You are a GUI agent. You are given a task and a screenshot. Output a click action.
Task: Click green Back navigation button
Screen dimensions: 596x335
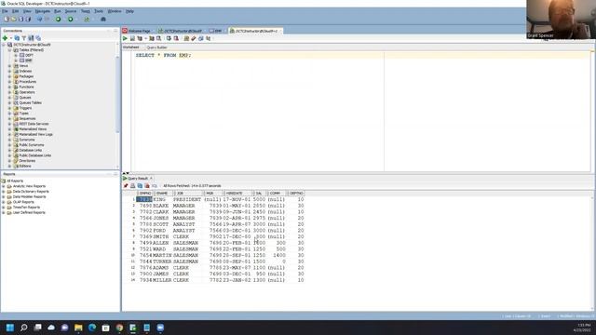click(x=58, y=19)
